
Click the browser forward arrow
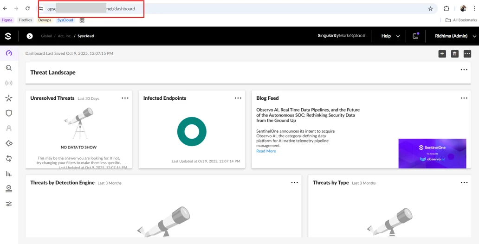[x=16, y=8]
